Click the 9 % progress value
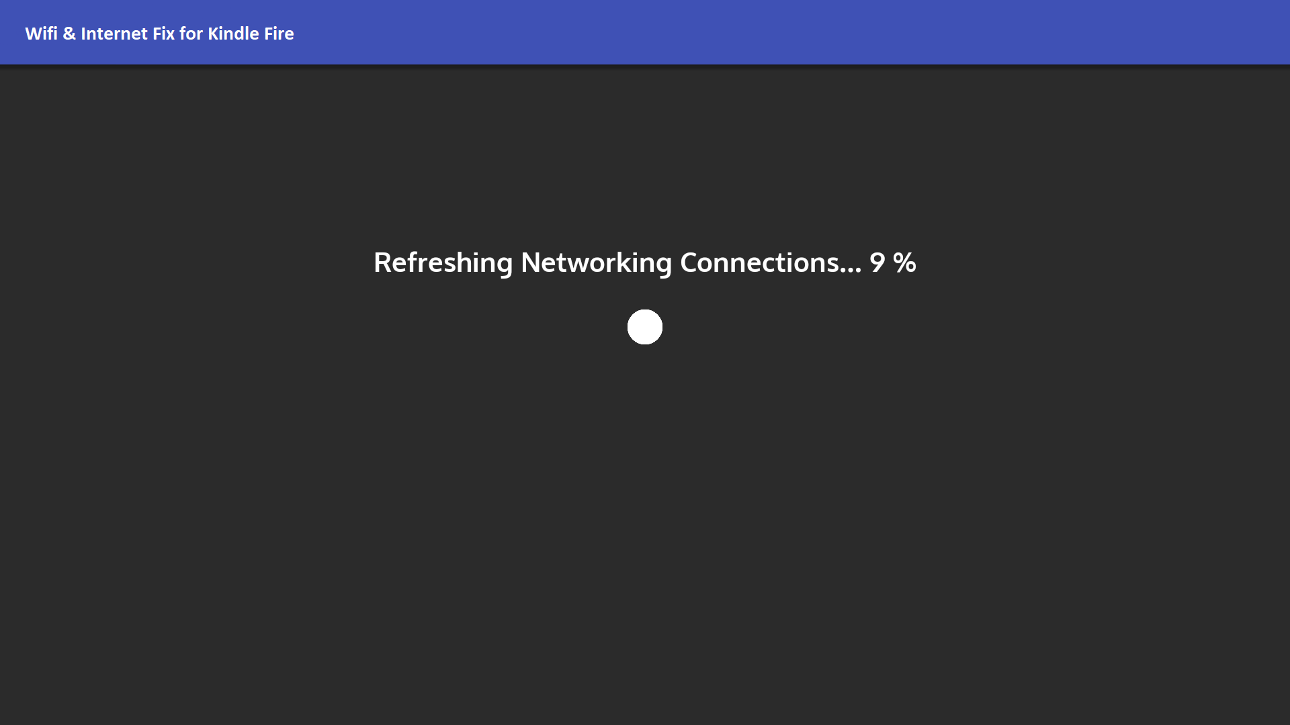The width and height of the screenshot is (1290, 725). click(x=893, y=262)
